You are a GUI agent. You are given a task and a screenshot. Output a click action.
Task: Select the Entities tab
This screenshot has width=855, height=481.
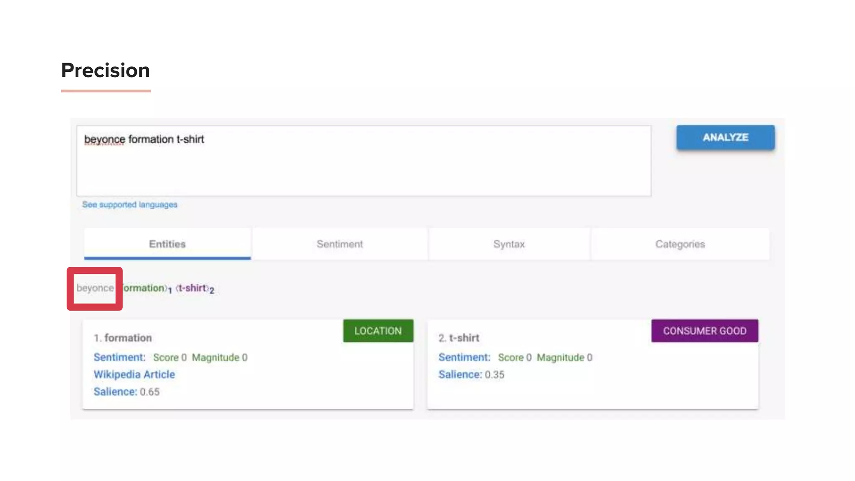pyautogui.click(x=167, y=244)
